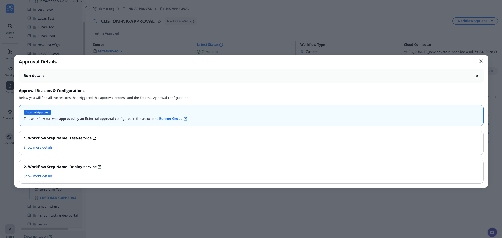Open the Profile icon in sidebar
This screenshot has height=238, width=502.
click(10, 229)
